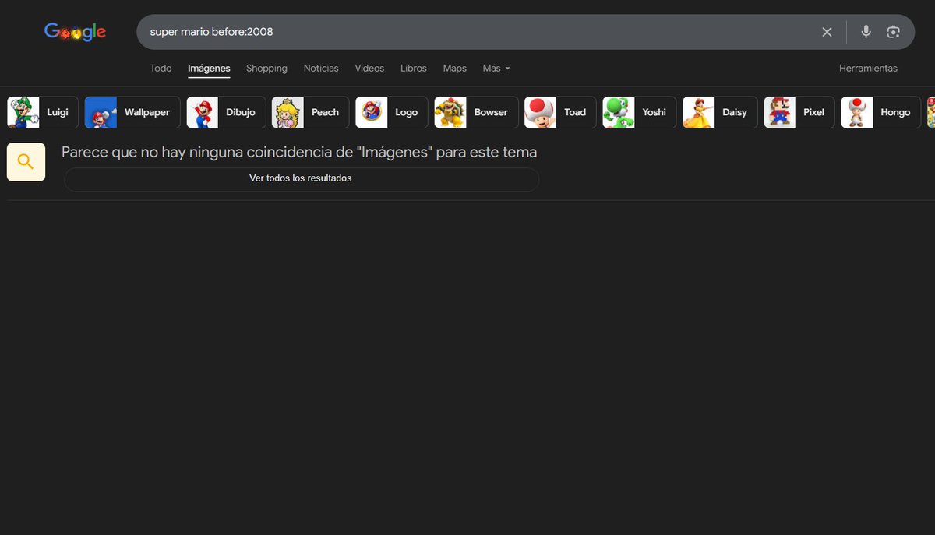Select the Peach suggestion chip

[310, 112]
